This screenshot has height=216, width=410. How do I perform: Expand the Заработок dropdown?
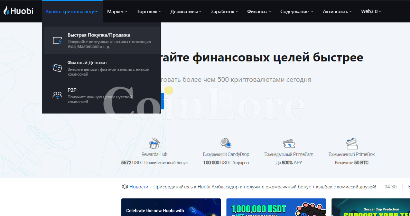[x=224, y=11]
